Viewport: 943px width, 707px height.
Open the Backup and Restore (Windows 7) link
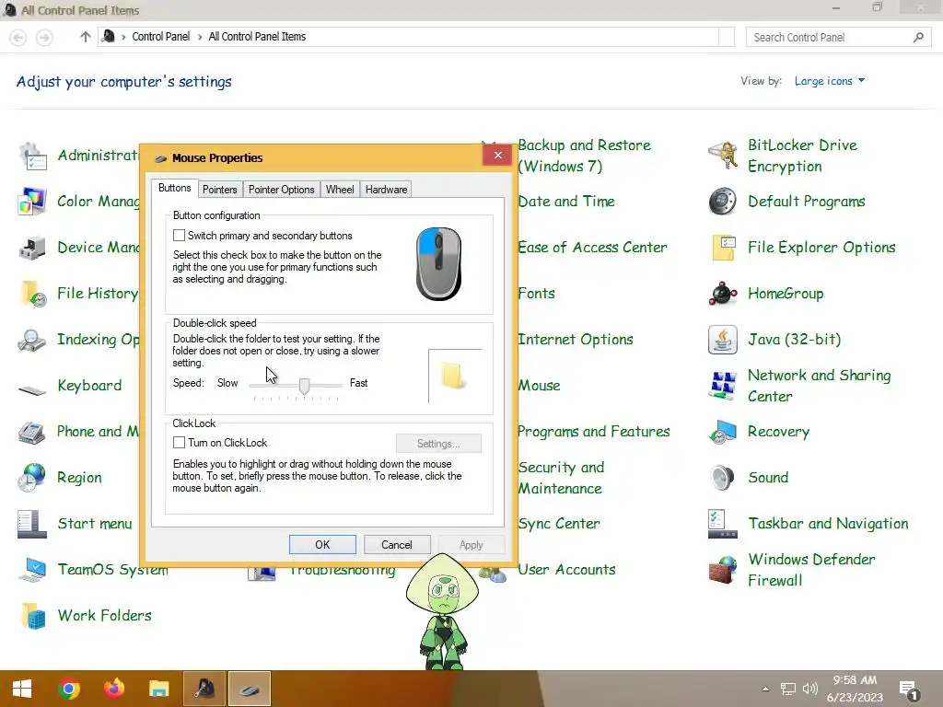coord(585,156)
